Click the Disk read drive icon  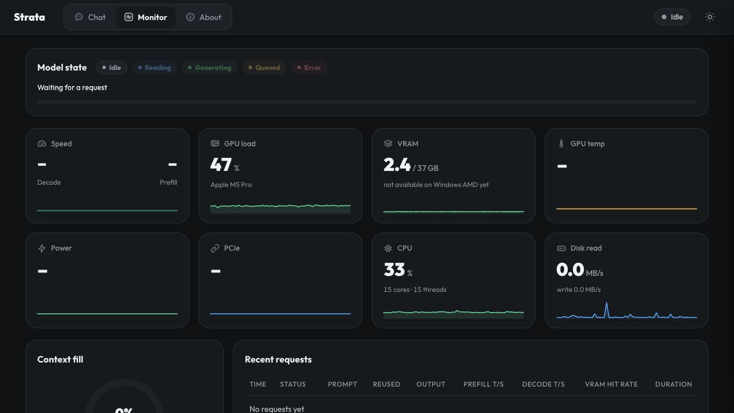561,248
